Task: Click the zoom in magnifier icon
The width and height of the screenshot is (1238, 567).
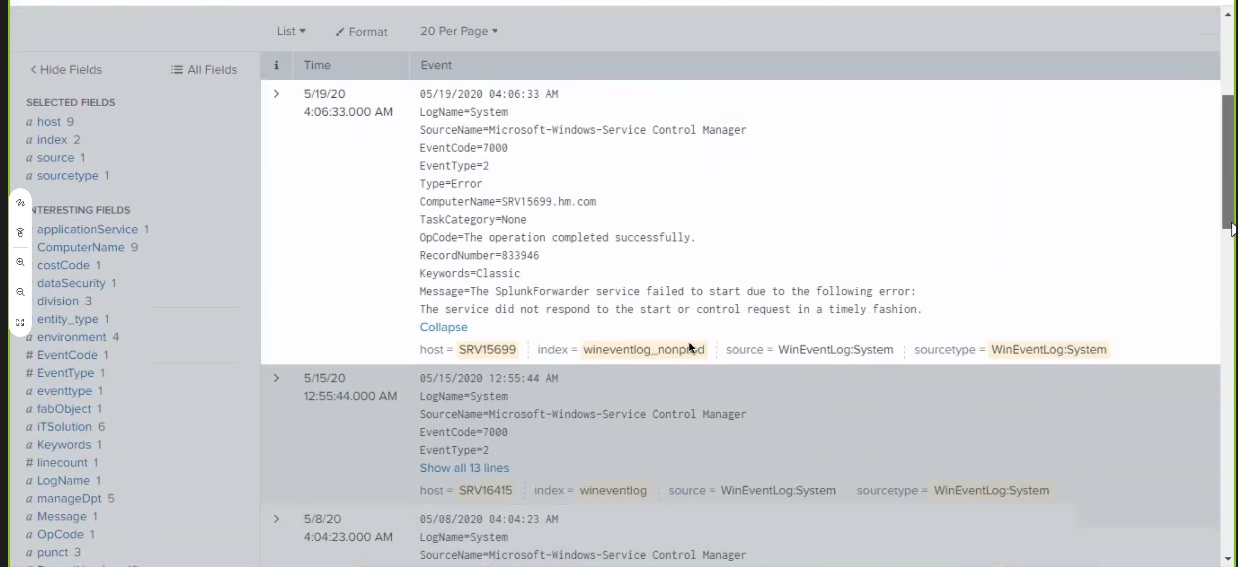Action: 20,262
